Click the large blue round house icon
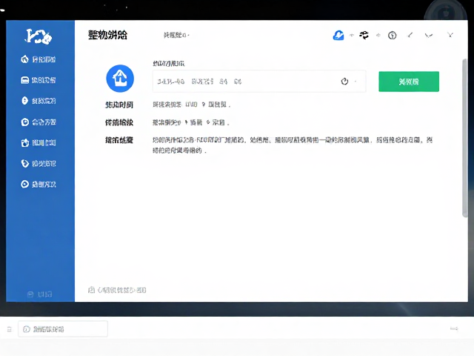The width and height of the screenshot is (474, 356). 120,79
